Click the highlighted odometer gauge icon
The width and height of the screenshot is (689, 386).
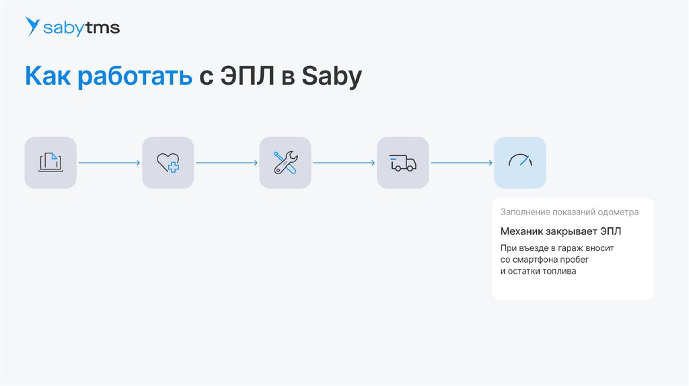click(520, 162)
